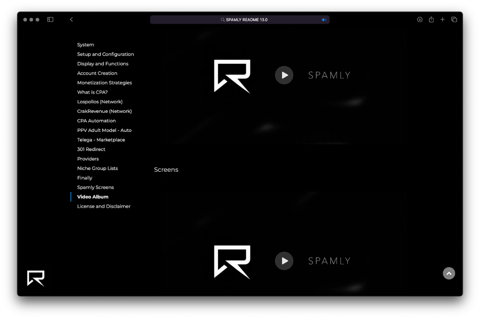The height and width of the screenshot is (319, 480).
Task: Toggle the browser sidebar icon
Action: (x=50, y=19)
